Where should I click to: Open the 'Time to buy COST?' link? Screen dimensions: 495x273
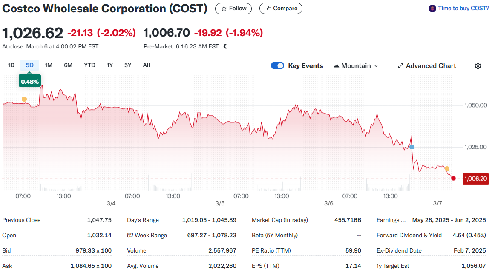click(463, 9)
